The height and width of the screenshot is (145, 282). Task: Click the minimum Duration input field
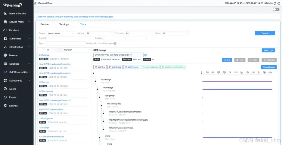tap(114, 38)
